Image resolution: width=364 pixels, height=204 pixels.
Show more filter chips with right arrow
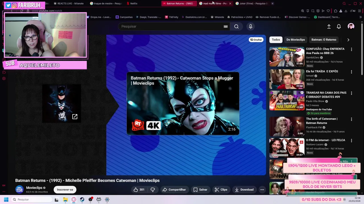(x=348, y=40)
